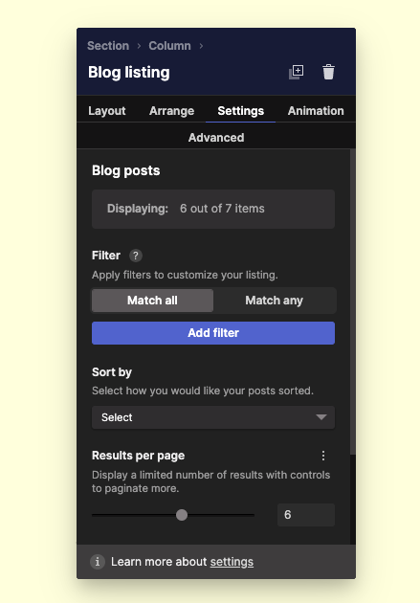Click chevron after Column breadcrumb
The height and width of the screenshot is (603, 420).
click(201, 46)
